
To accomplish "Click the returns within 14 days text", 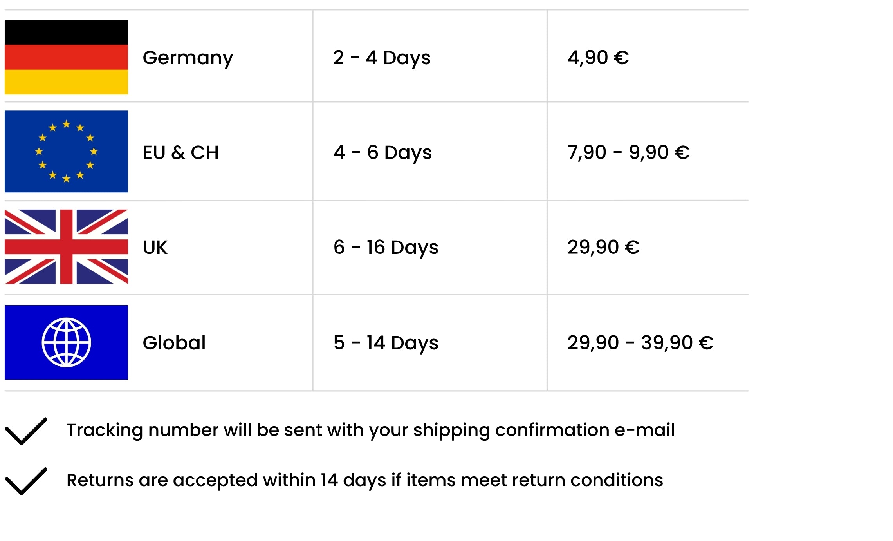I will point(364,480).
